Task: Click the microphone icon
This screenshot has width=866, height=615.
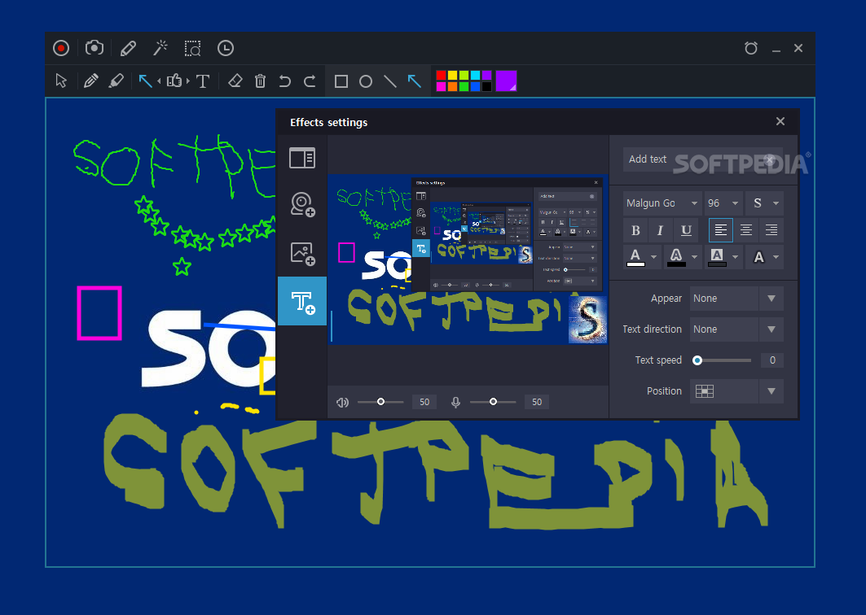Action: [455, 402]
